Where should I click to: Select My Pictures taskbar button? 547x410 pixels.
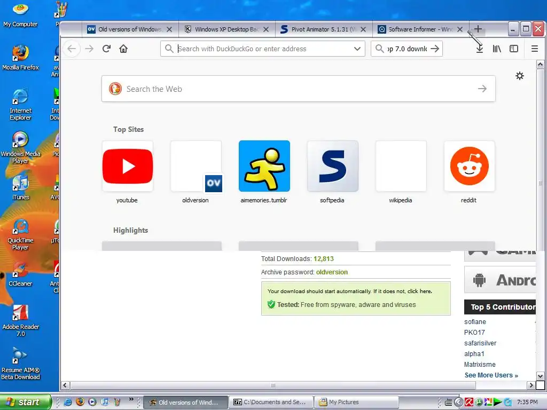pyautogui.click(x=356, y=402)
